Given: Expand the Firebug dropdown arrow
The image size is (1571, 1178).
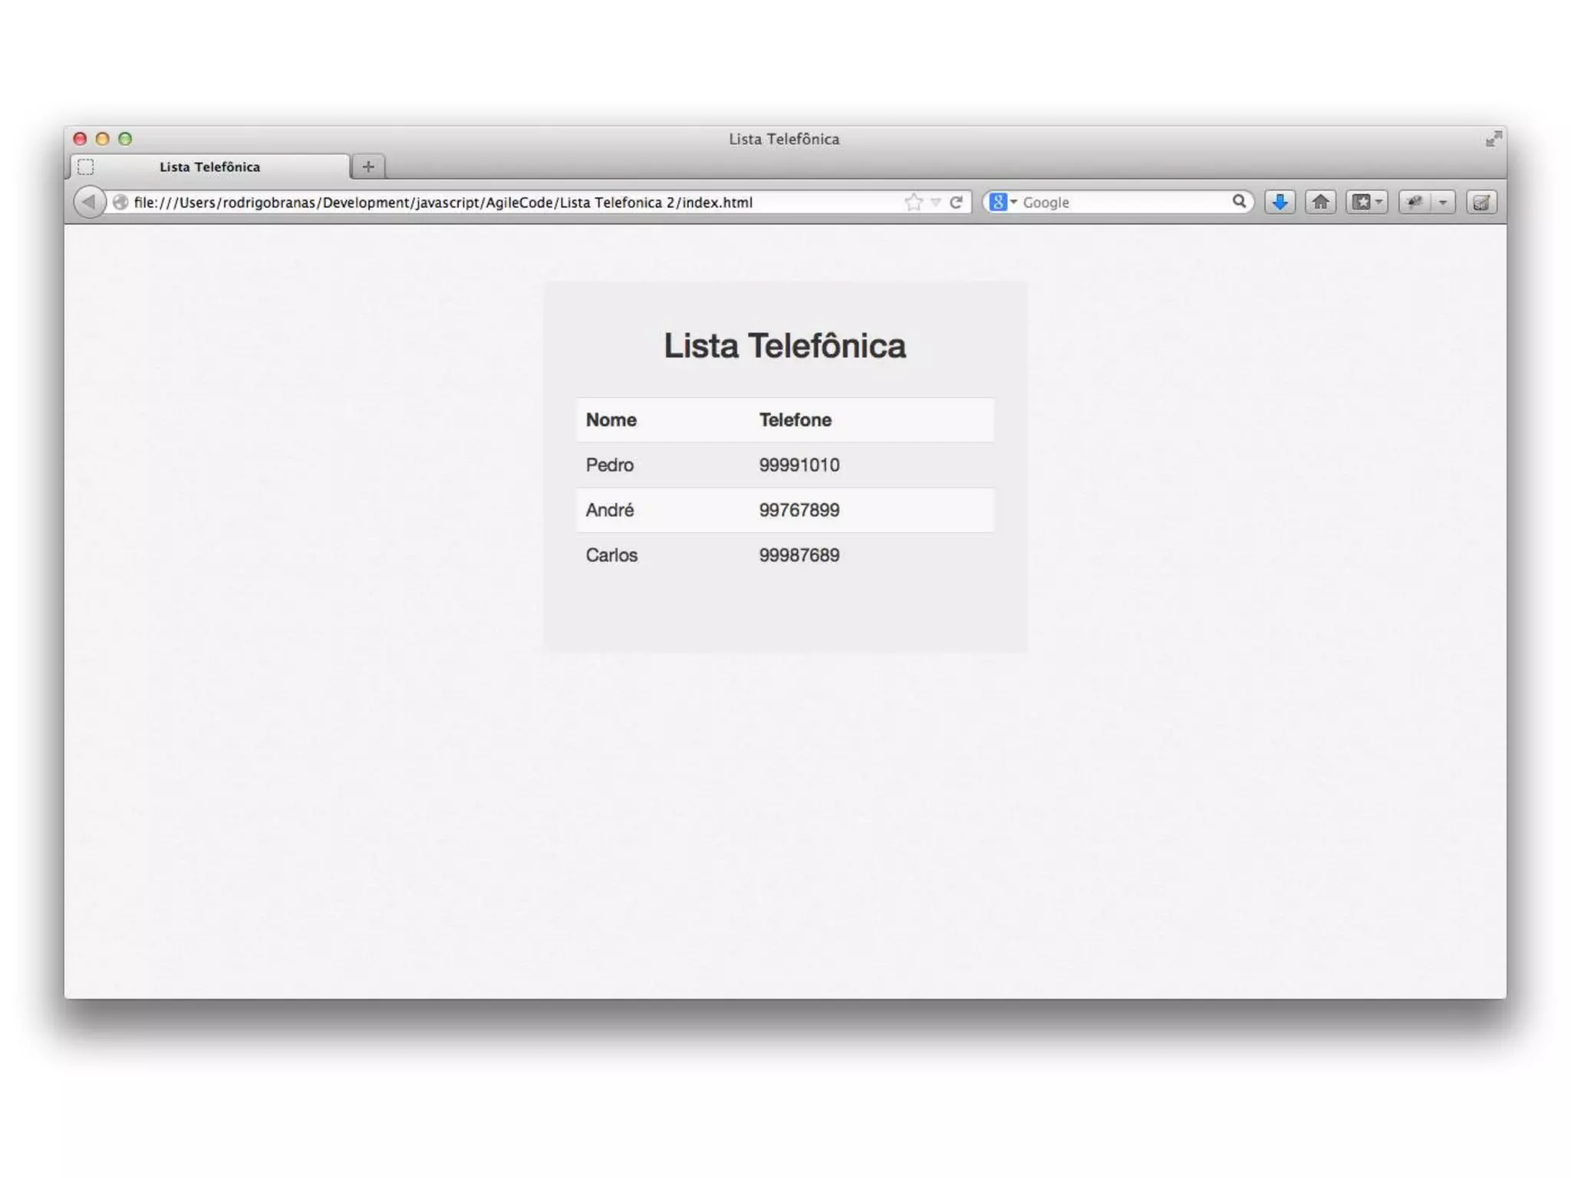Looking at the screenshot, I should [1443, 202].
